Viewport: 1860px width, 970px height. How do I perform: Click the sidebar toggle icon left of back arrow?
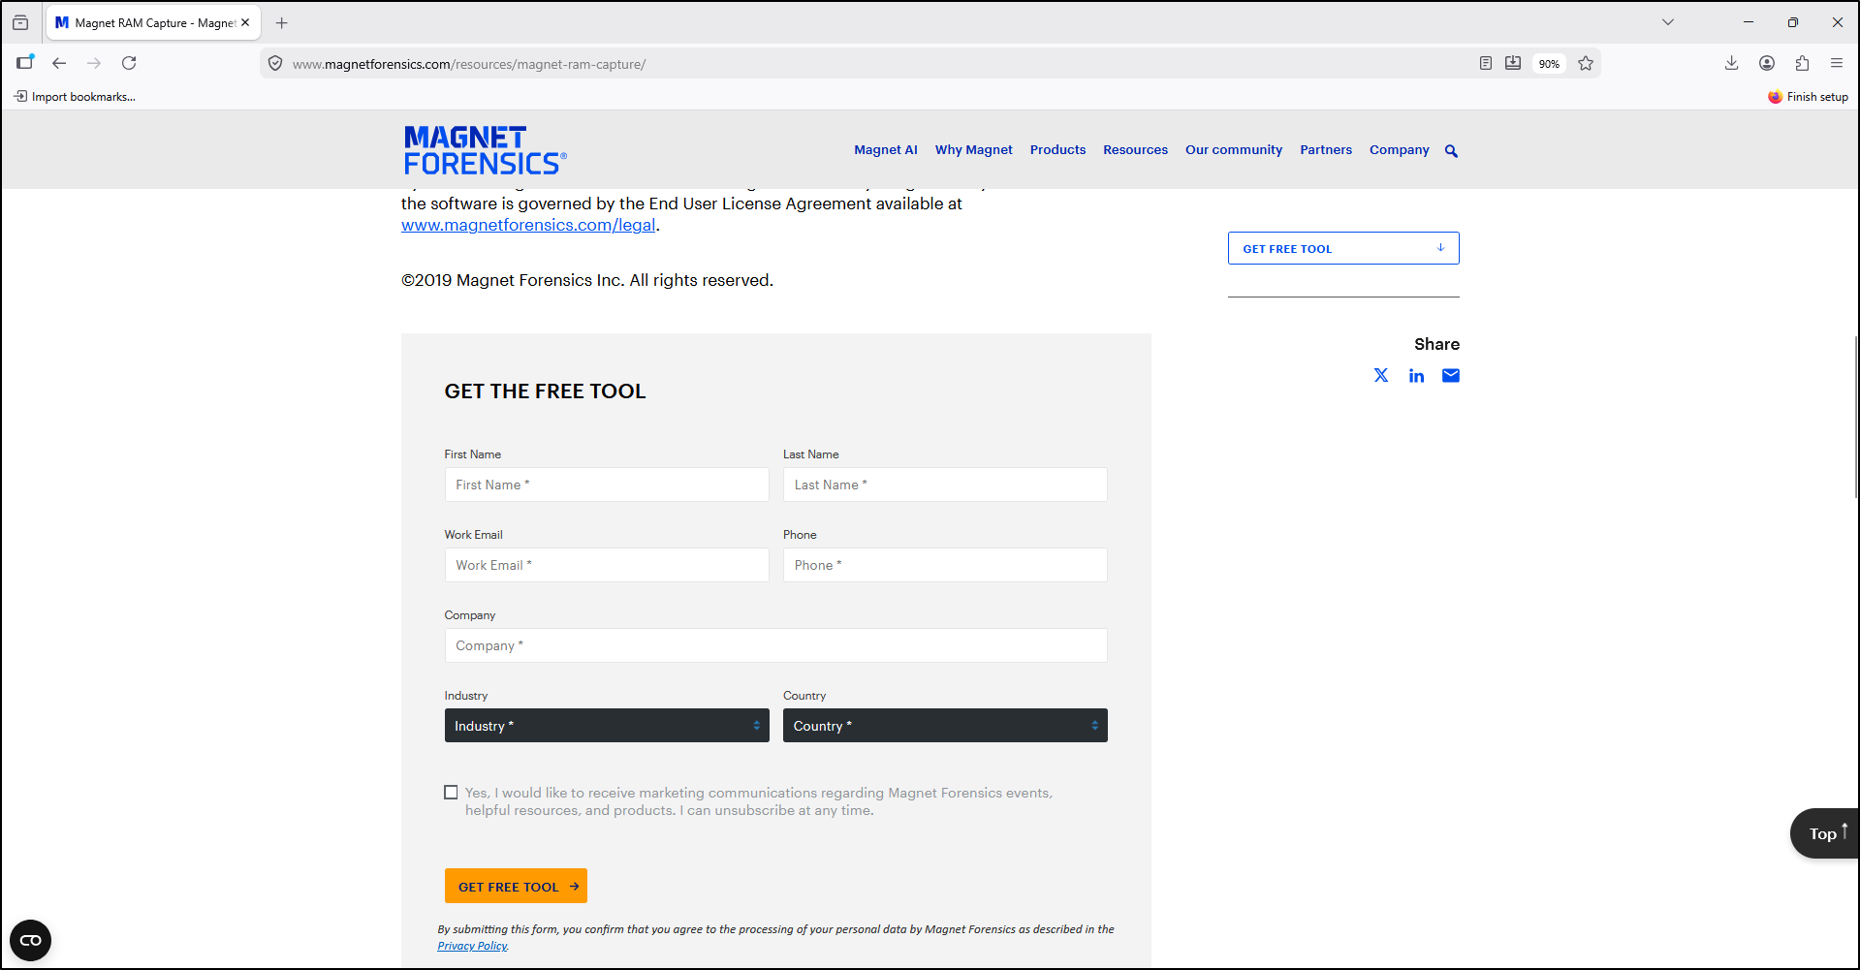point(24,63)
